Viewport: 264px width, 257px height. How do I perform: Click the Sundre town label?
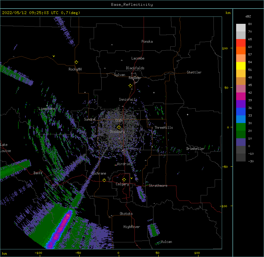(89, 119)
